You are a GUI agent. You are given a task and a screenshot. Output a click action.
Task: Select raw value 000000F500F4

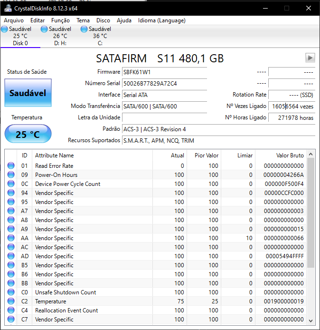coord(284,184)
